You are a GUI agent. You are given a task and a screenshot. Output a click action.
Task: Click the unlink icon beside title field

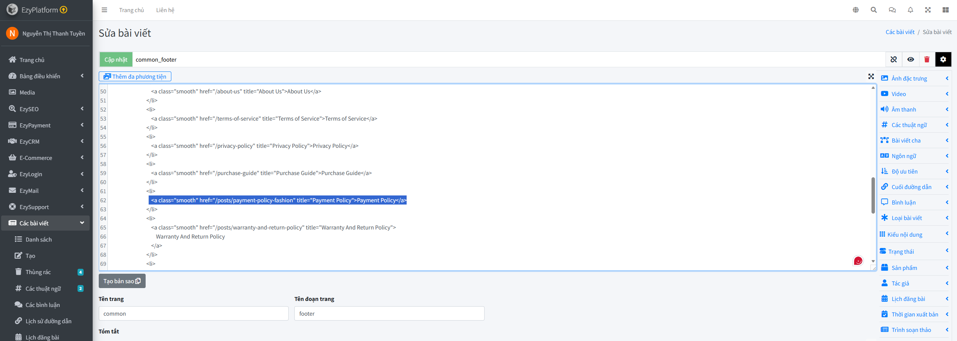pyautogui.click(x=894, y=59)
